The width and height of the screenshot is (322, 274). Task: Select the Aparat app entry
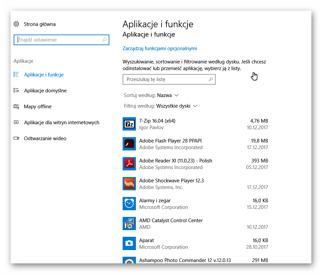coord(195,243)
